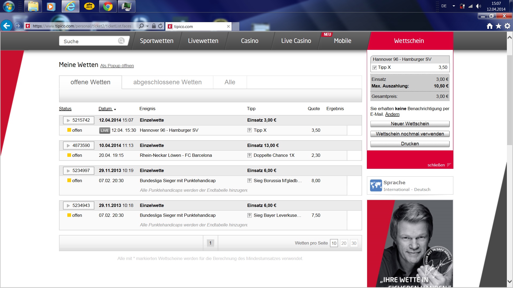This screenshot has width=513, height=288.
Task: Click schließen to close the Wettschein
Action: 439,165
